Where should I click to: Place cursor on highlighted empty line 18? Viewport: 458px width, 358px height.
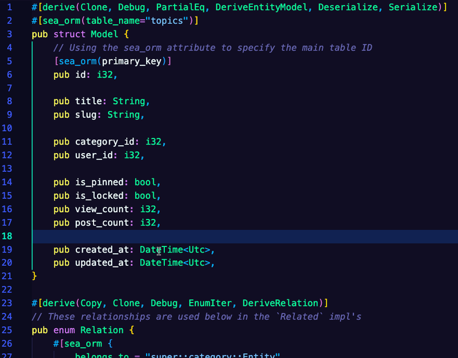pyautogui.click(x=245, y=237)
